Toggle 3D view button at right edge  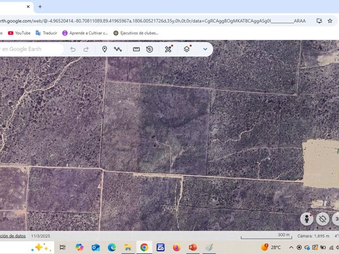pyautogui.click(x=336, y=219)
